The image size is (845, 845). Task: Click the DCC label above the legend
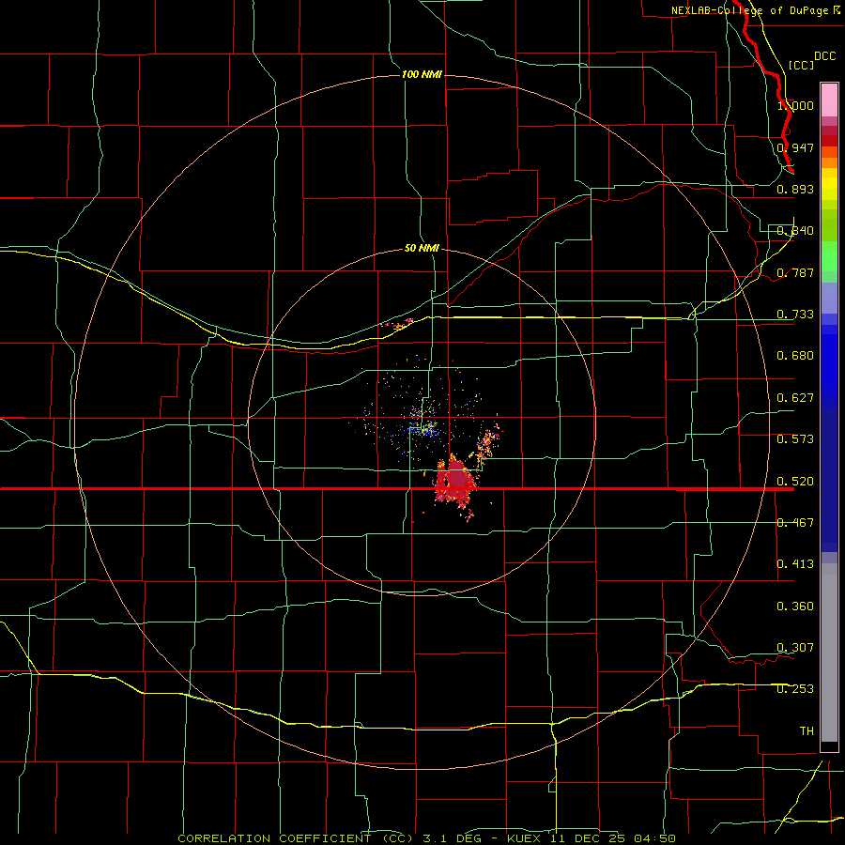click(824, 56)
